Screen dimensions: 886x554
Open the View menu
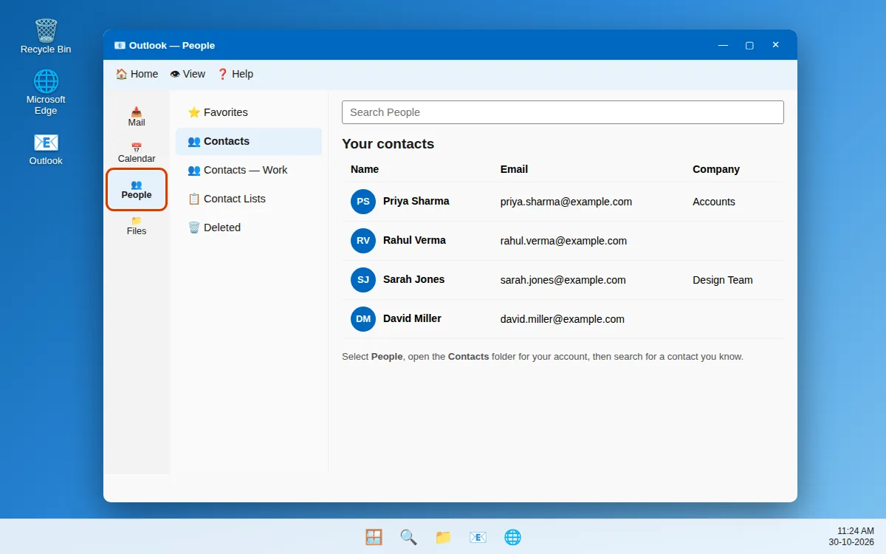[x=188, y=74]
